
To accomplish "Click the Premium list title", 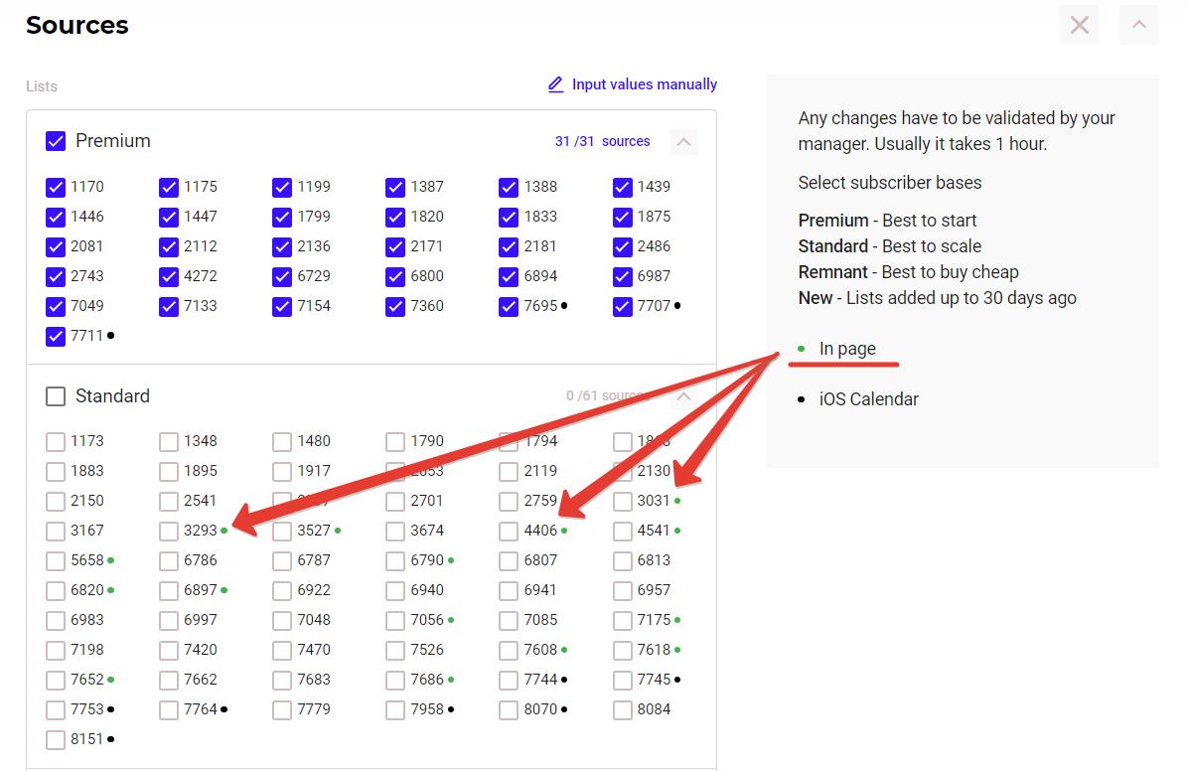I will [x=113, y=141].
